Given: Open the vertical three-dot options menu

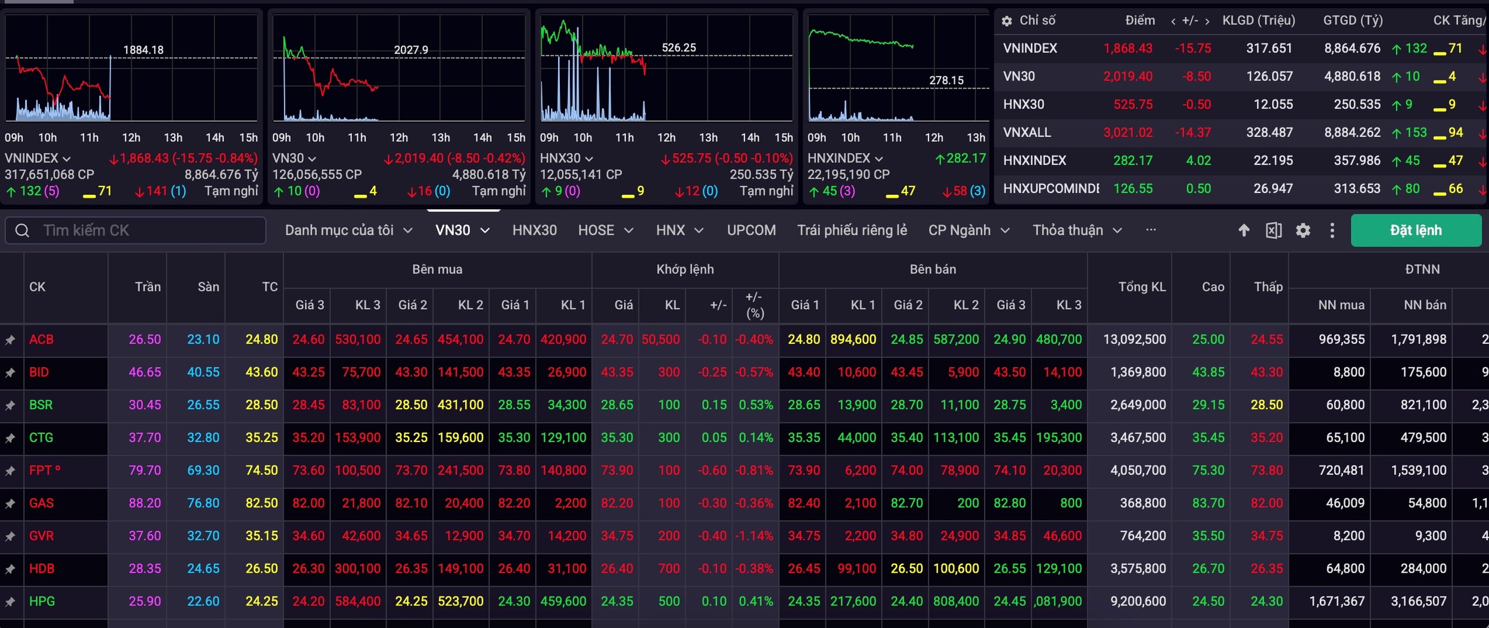Looking at the screenshot, I should (1332, 230).
